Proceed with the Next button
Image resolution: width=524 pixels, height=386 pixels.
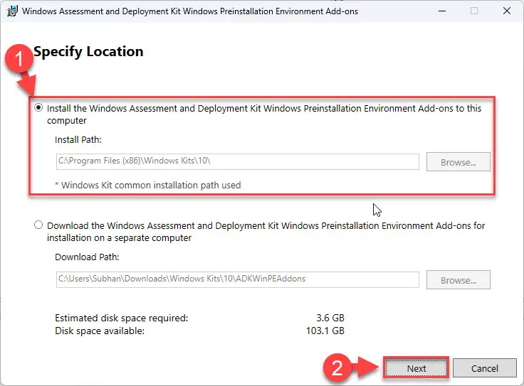pos(416,368)
